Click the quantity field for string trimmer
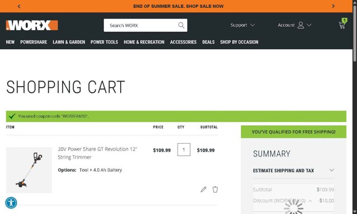Viewport: 357px width, 214px height. point(184,150)
